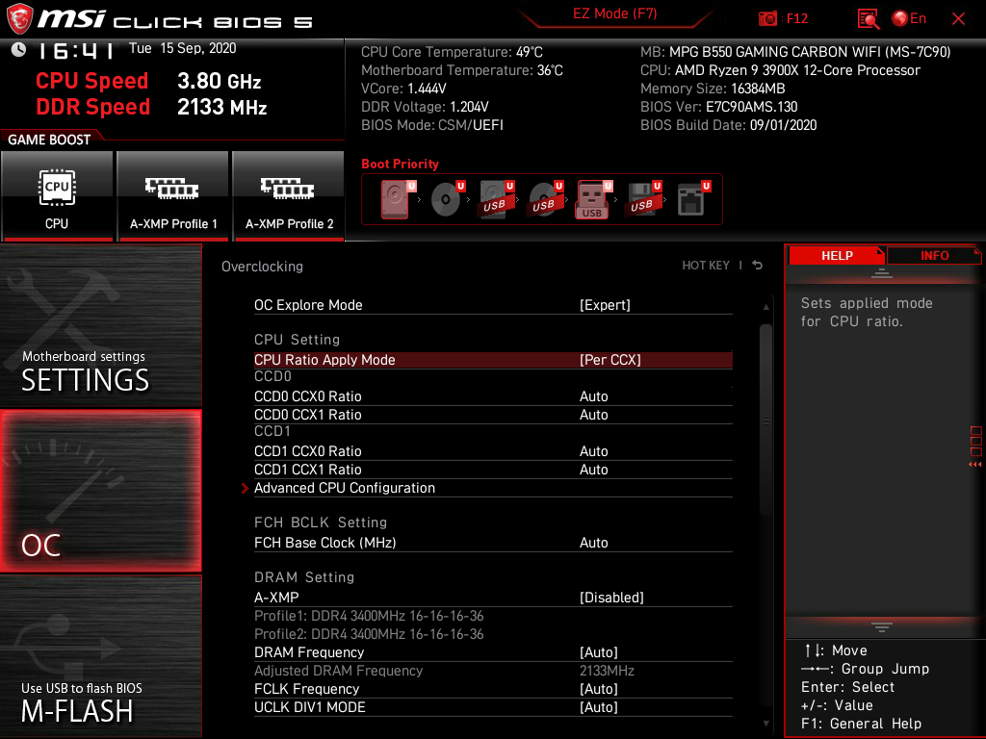Close the BIOS with the X button
The image size is (986, 739).
(x=958, y=19)
